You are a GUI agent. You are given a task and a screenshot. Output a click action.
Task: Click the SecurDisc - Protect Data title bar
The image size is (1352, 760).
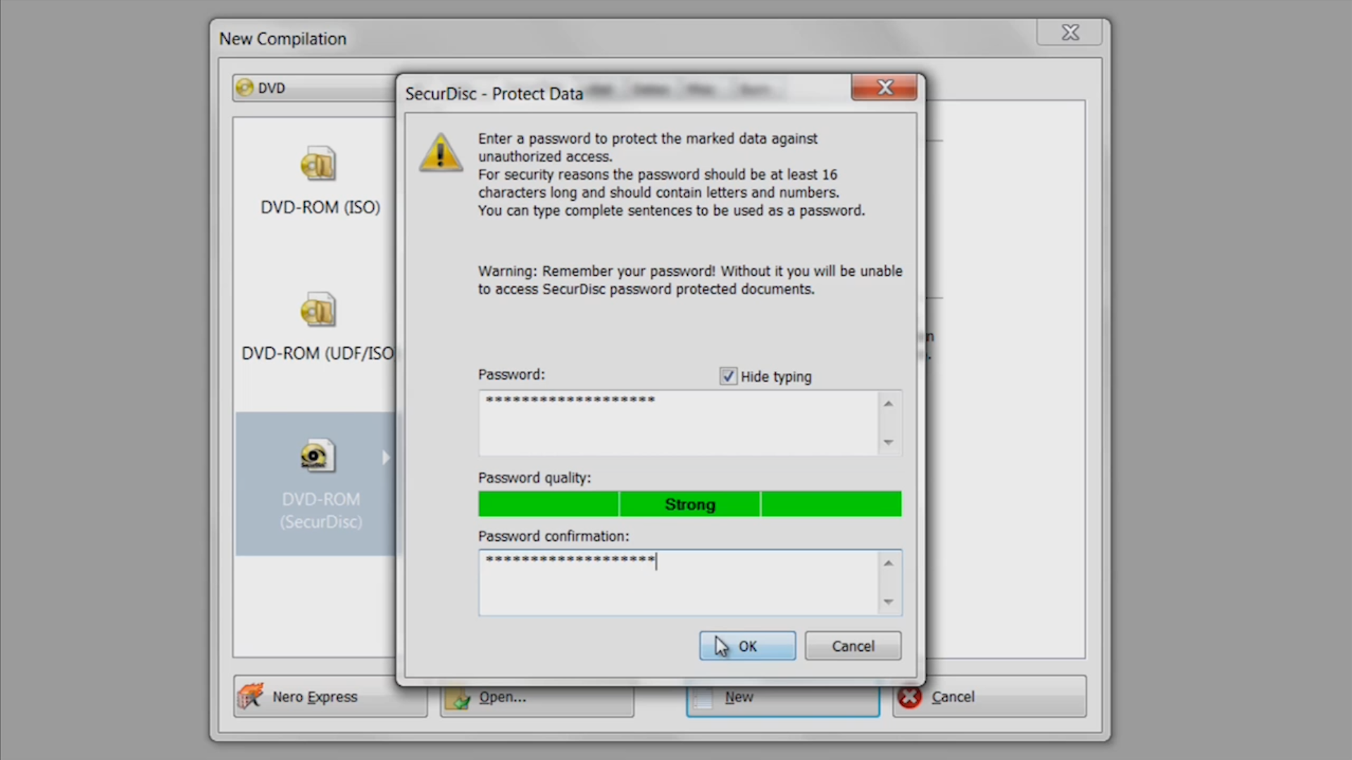494,94
